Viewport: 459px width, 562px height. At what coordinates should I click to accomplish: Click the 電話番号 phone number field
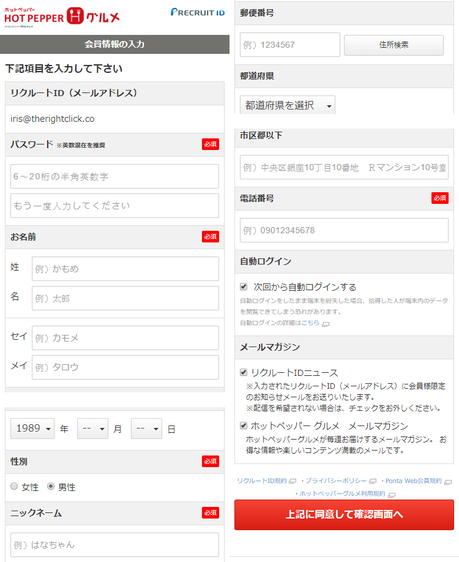pos(344,230)
